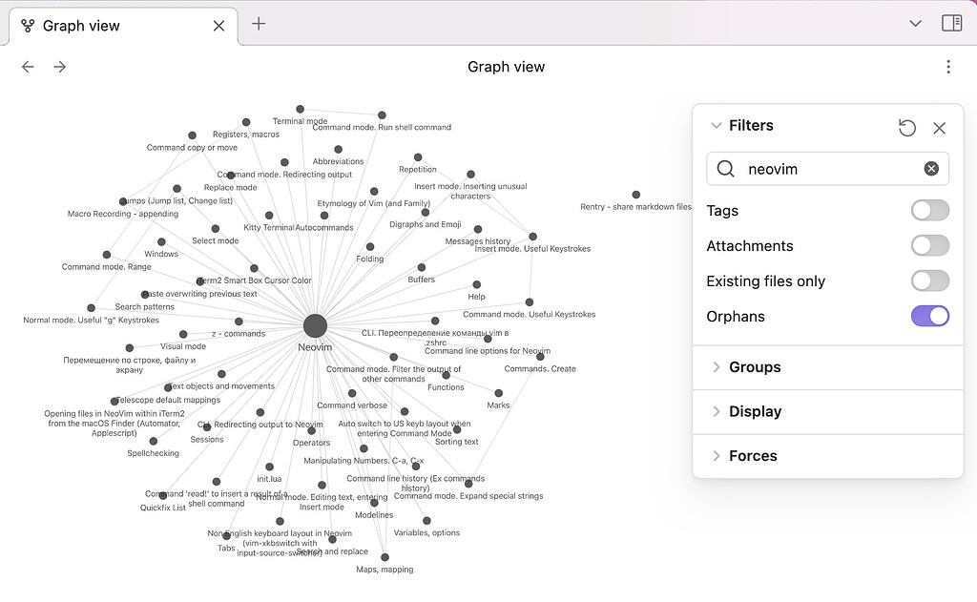This screenshot has height=602, width=977.
Task: Close the Filters panel
Action: coord(939,127)
